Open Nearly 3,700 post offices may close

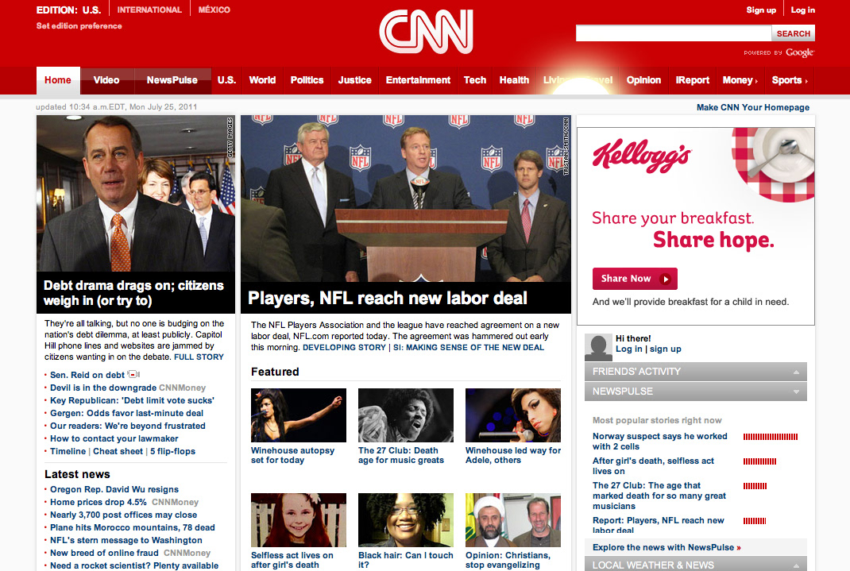124,515
